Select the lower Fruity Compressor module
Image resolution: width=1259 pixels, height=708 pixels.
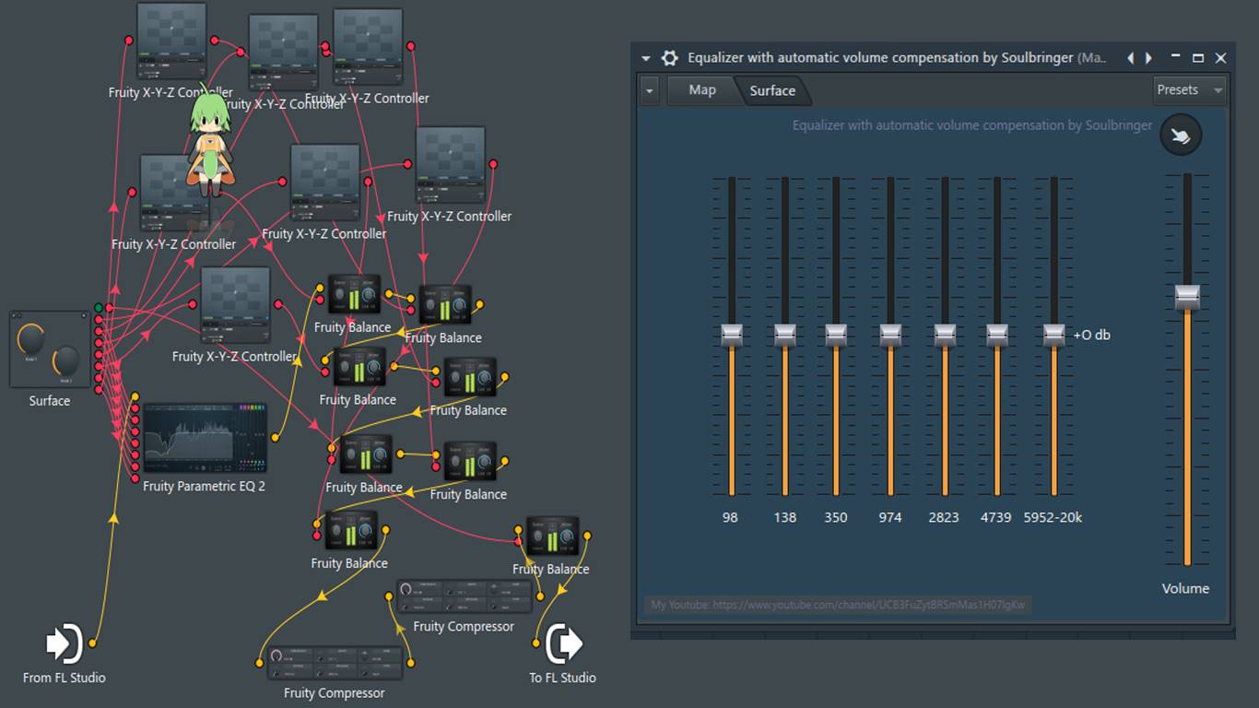[335, 664]
